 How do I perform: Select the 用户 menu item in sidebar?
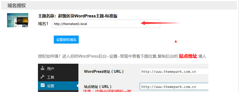58,68
